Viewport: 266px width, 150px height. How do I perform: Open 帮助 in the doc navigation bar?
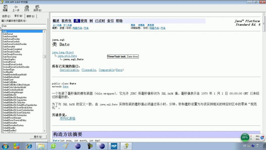click(x=119, y=21)
